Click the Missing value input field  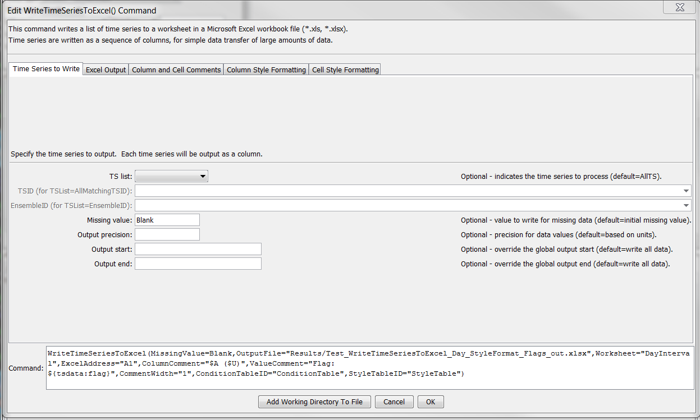click(x=167, y=219)
